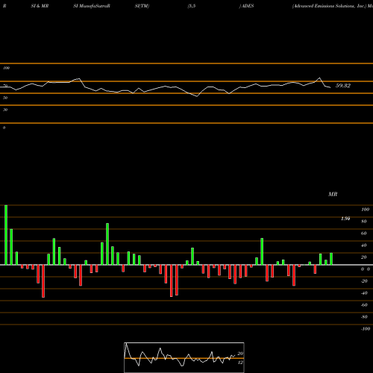Click the last green bar of MR histogram
The image size is (373, 373).
331,259
